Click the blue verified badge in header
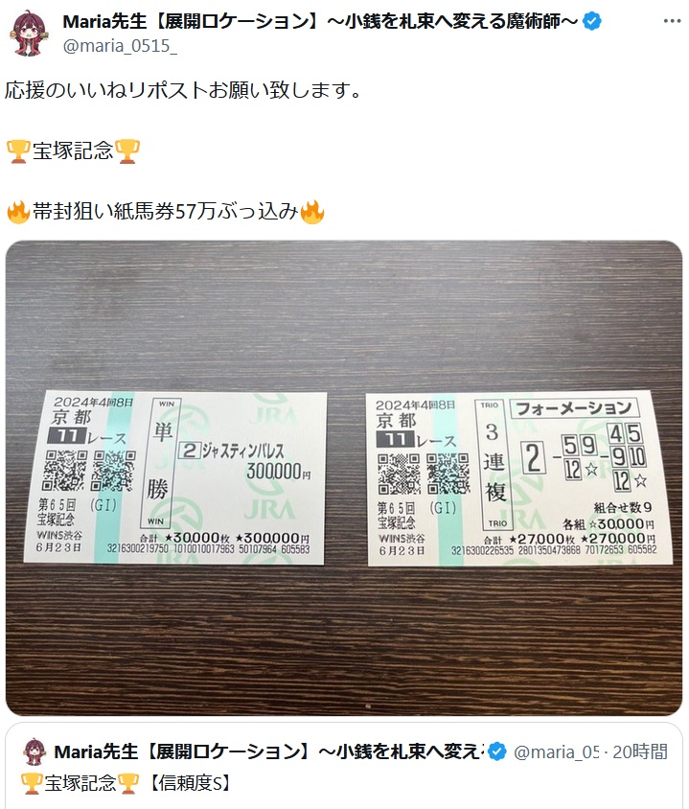 591,21
